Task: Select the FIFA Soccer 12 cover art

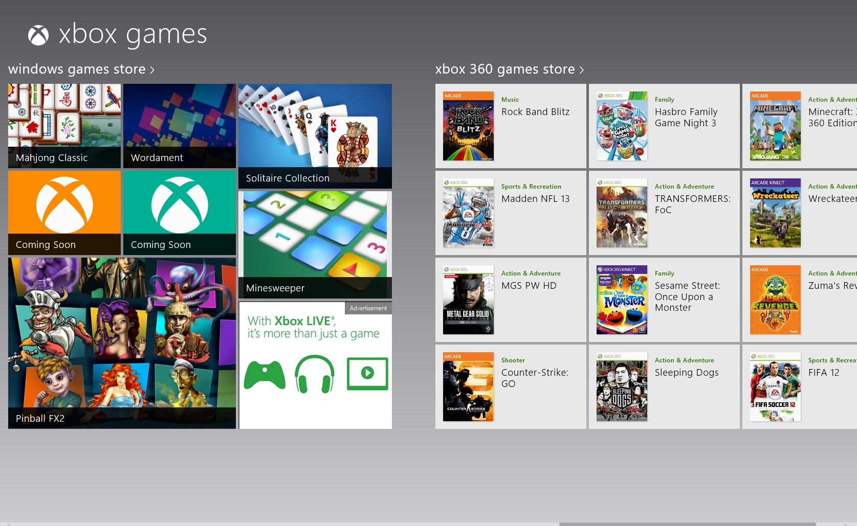Action: (x=775, y=386)
